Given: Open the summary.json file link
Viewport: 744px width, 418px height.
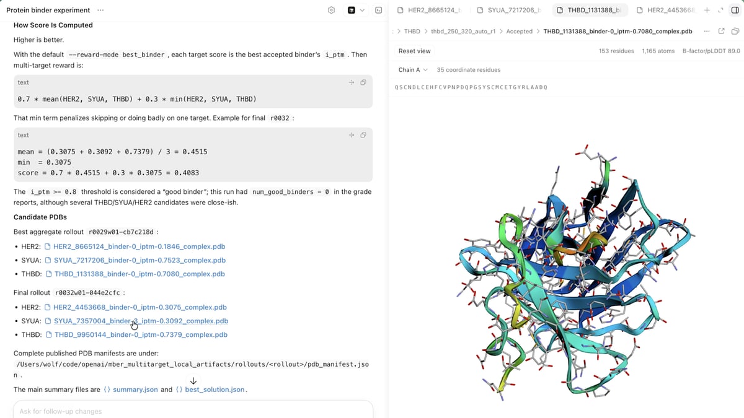Looking at the screenshot, I should pyautogui.click(x=135, y=390).
